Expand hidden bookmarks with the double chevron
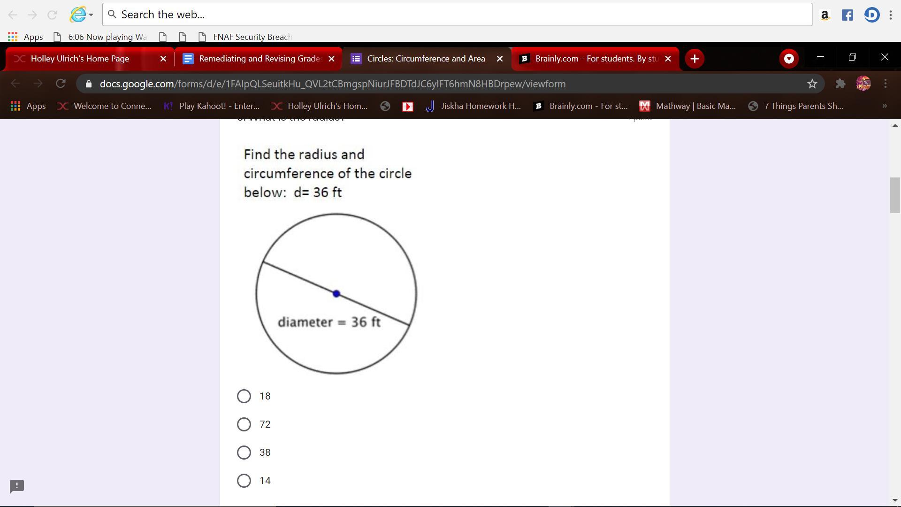Screen dimensions: 901x507 pos(884,106)
